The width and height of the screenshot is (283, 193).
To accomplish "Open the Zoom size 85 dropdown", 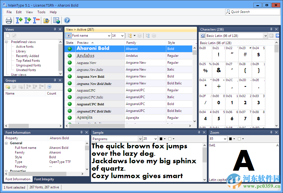I will click(225, 139).
